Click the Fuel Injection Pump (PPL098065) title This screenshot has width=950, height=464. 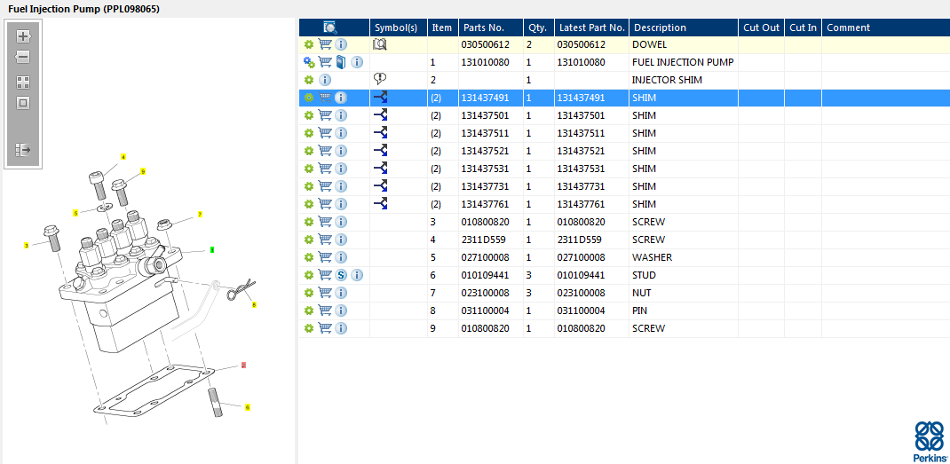pyautogui.click(x=83, y=9)
